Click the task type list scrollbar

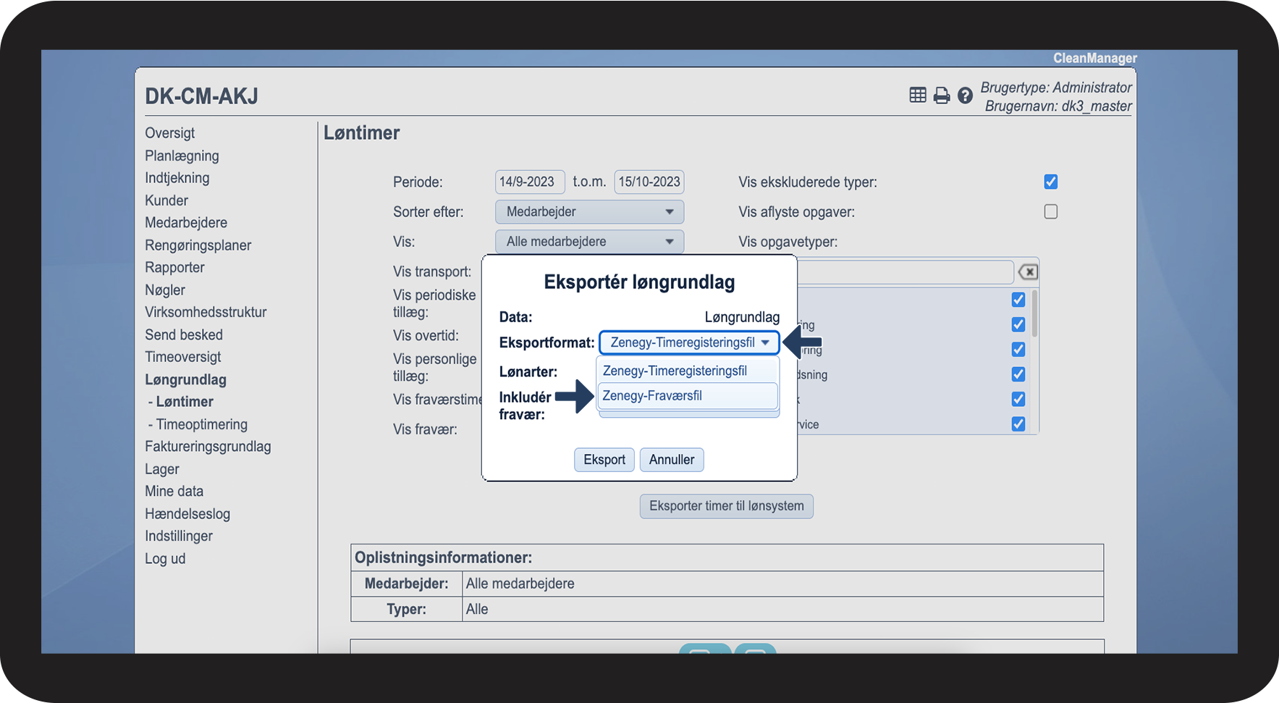[1034, 313]
